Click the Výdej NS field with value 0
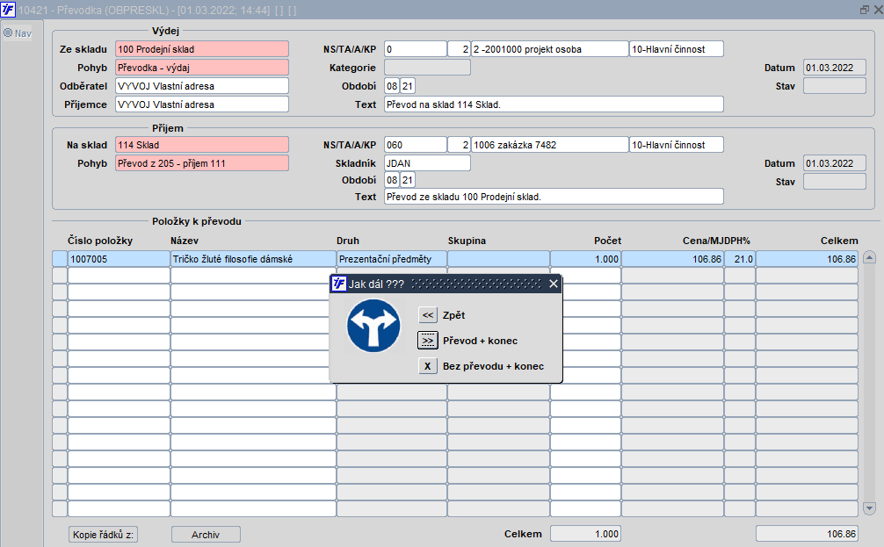 pos(416,49)
